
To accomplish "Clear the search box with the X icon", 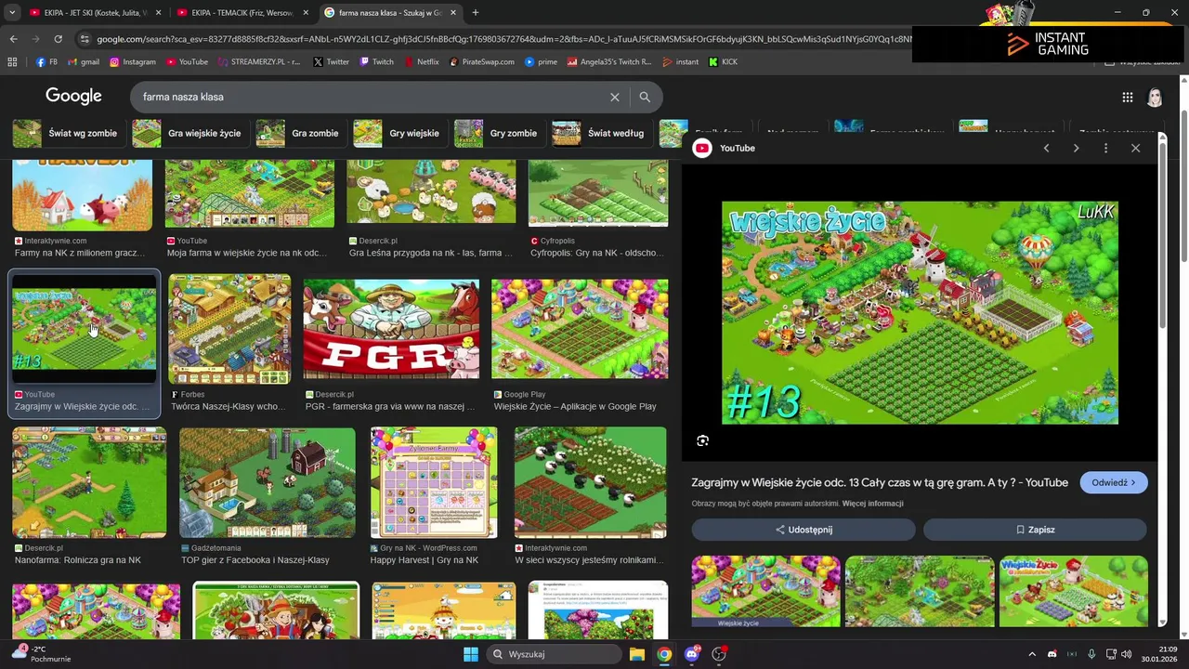I will coord(614,97).
